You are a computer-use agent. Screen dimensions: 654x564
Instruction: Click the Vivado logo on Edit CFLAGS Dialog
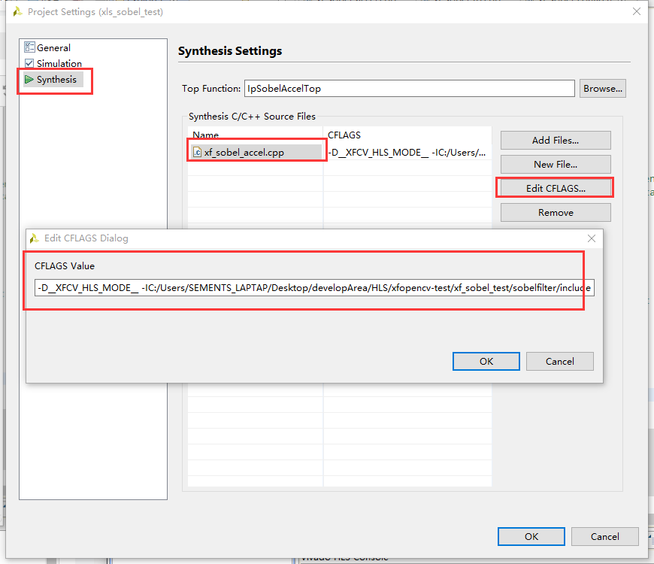[x=35, y=238]
